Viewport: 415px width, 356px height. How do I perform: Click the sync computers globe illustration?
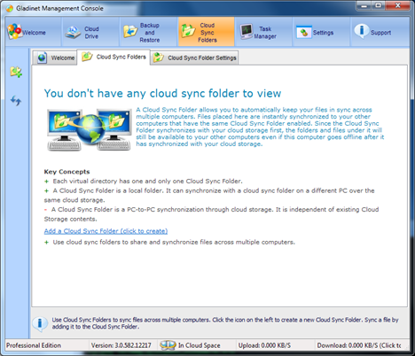click(90, 130)
